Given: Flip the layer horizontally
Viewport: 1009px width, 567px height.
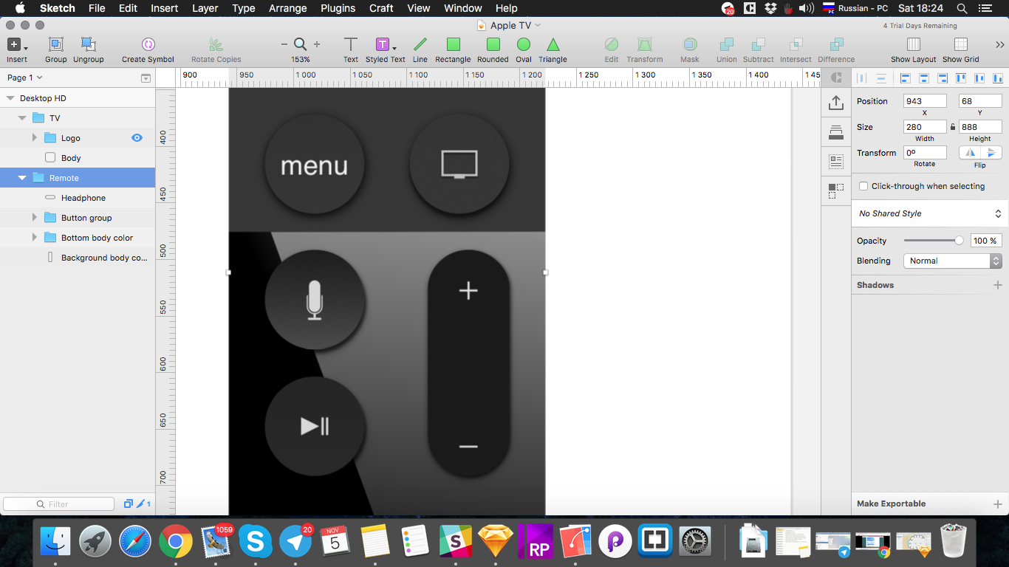Looking at the screenshot, I should [x=970, y=153].
